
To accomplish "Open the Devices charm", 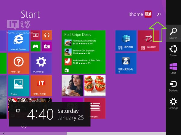I will (x=173, y=86).
